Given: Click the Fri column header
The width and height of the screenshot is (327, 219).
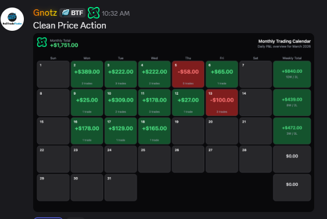Looking at the screenshot, I should tap(222, 58).
